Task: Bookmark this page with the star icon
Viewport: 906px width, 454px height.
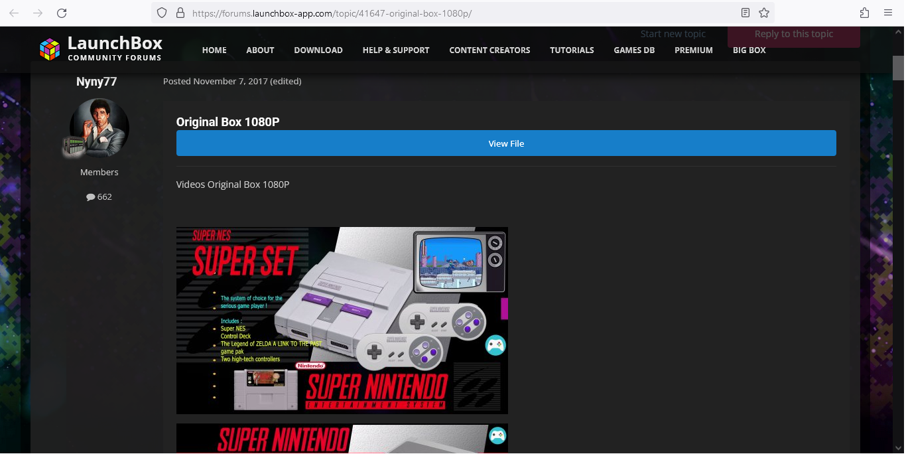Action: (764, 13)
